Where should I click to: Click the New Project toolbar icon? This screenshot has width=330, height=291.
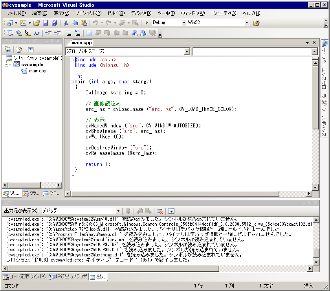9,22
